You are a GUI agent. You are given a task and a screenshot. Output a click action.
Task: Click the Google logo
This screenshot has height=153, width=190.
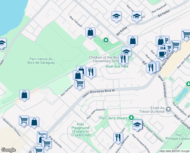point(8,150)
